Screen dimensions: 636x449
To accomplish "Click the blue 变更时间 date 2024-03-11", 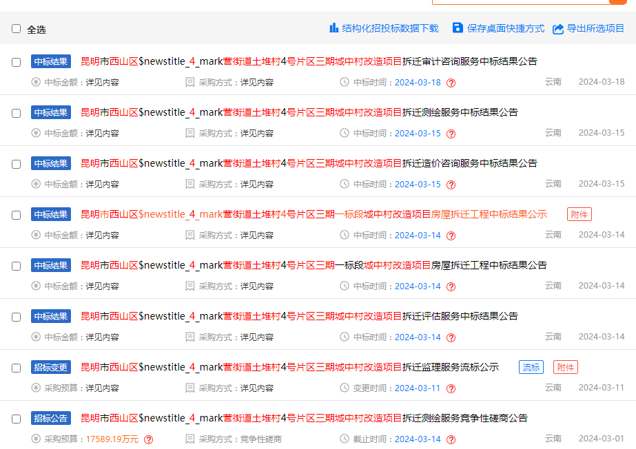I will pyautogui.click(x=418, y=388).
